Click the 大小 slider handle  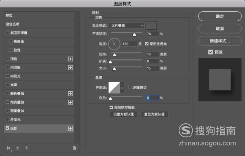[114, 69]
